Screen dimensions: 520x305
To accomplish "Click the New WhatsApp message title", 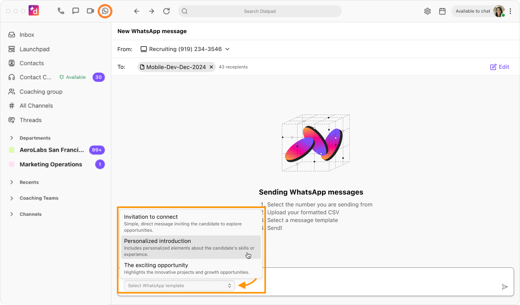I will point(152,31).
